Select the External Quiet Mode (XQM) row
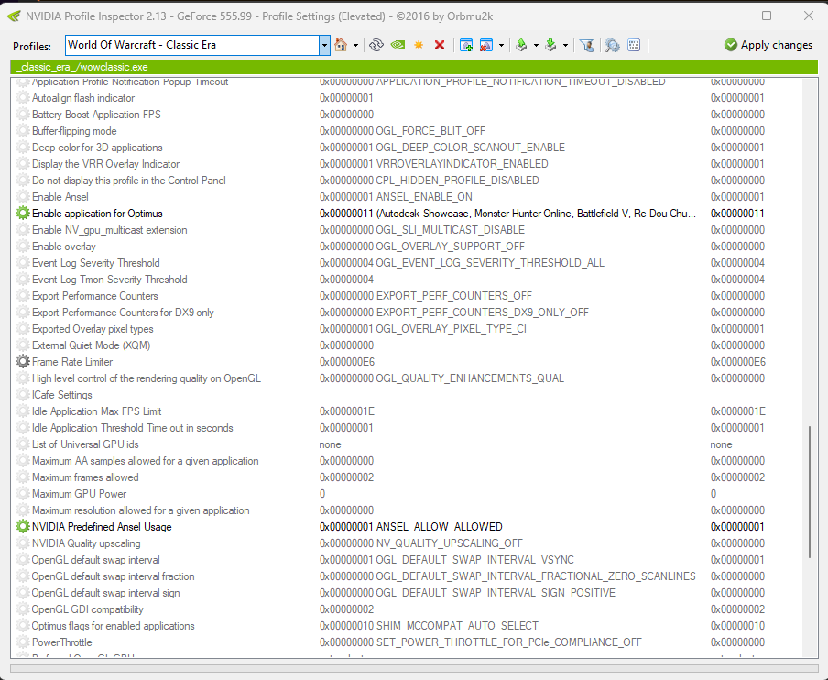This screenshot has width=828, height=680. tap(407, 345)
